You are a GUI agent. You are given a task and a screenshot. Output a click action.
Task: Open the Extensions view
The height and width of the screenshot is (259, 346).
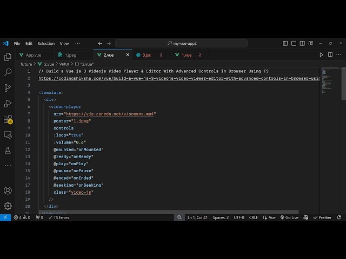pyautogui.click(x=8, y=119)
